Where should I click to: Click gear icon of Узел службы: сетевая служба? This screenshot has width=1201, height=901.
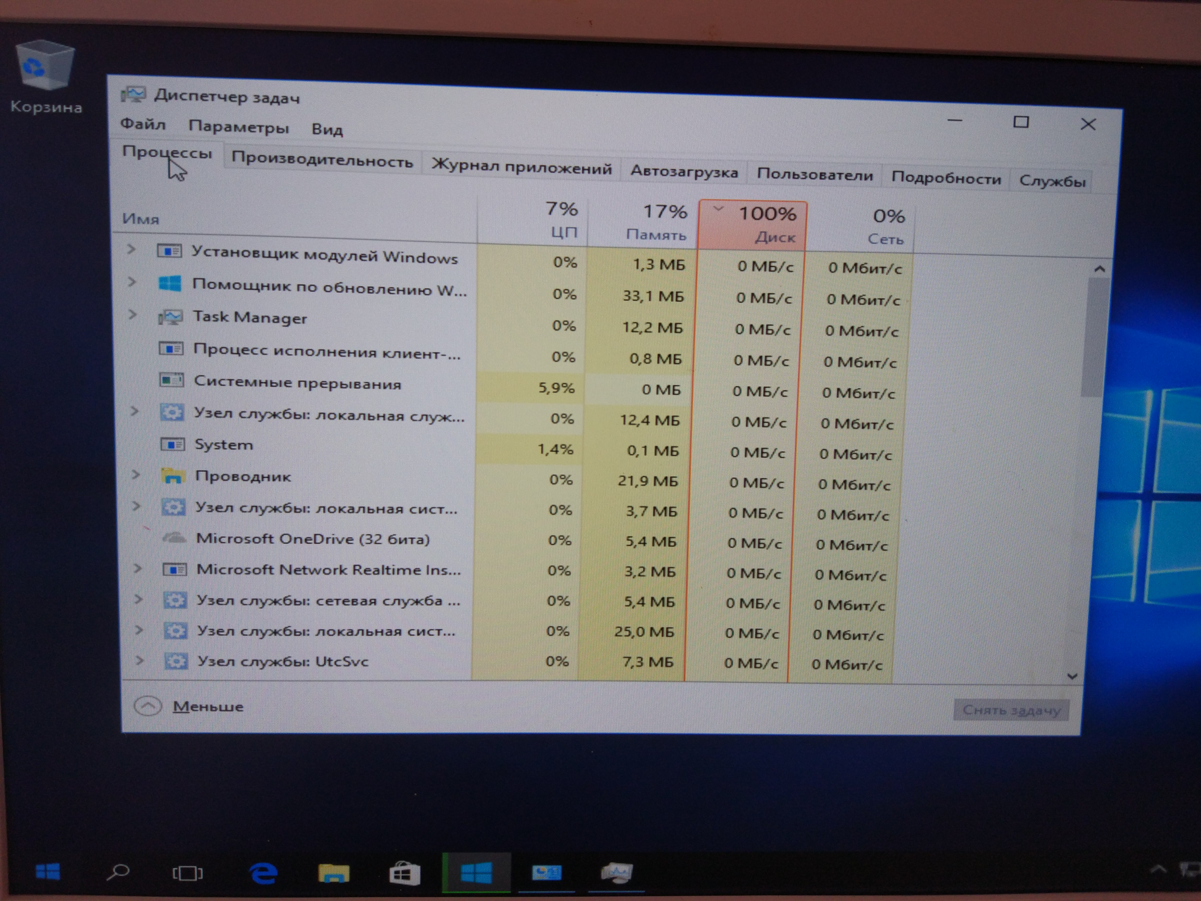(175, 600)
